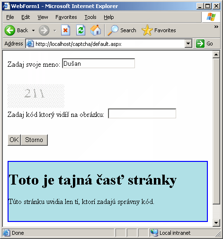This screenshot has width=223, height=239.
Task: Click the green Back arrow icon
Action: (10, 30)
